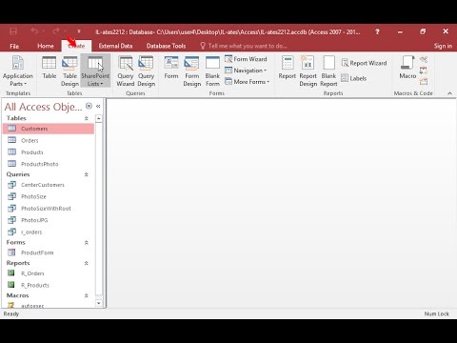
Task: Click the Undo icon in title bar
Action: [x=34, y=31]
